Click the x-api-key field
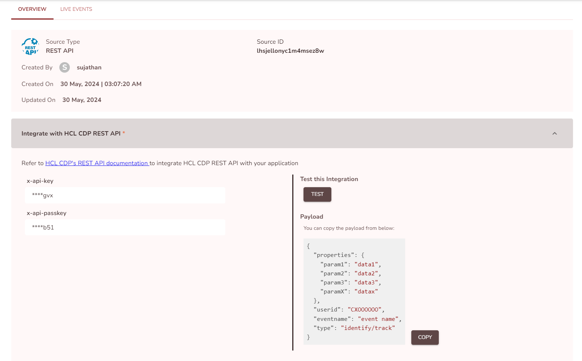The image size is (582, 361). tap(125, 195)
